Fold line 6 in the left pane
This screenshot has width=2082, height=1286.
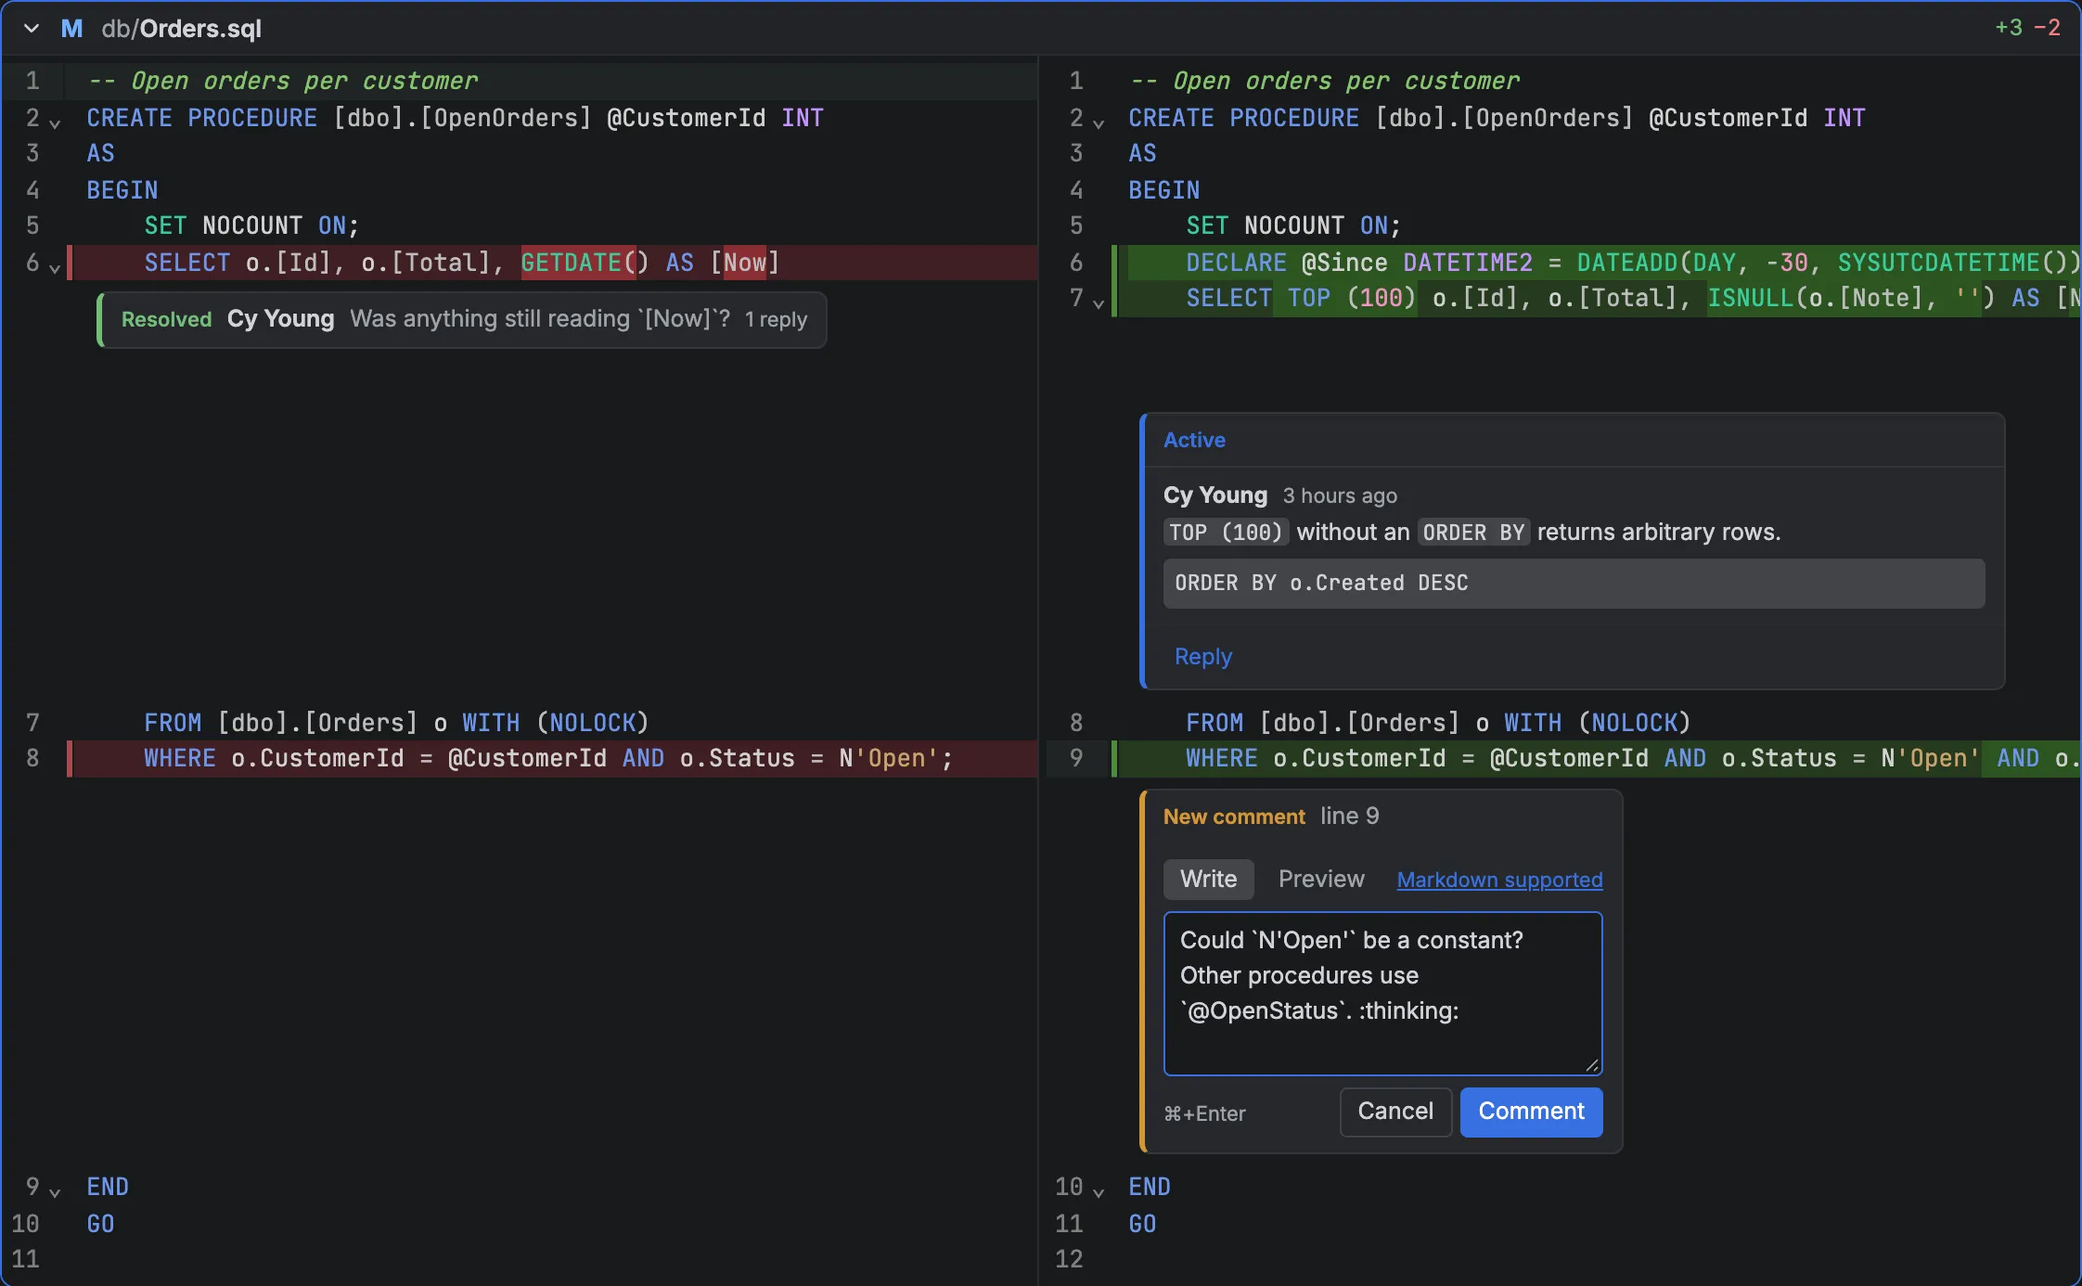[55, 267]
